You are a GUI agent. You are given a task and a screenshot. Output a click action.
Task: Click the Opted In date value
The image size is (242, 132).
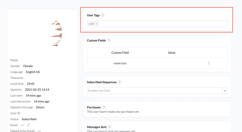pos(37,90)
